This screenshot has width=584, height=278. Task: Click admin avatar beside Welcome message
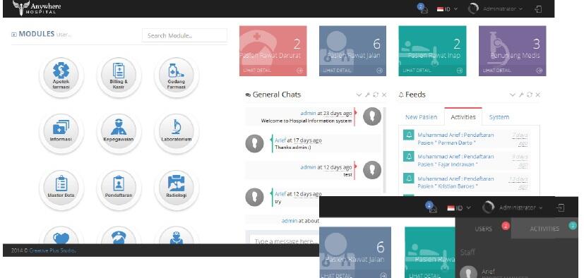(x=372, y=116)
